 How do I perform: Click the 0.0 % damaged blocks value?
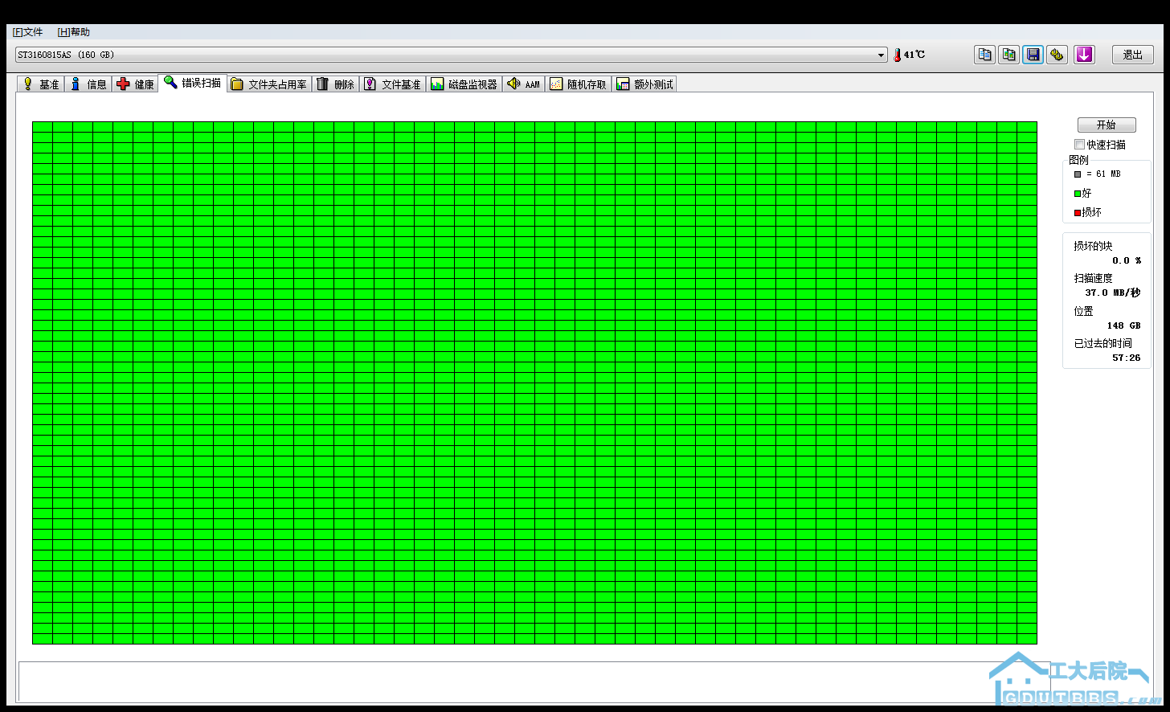[1127, 260]
